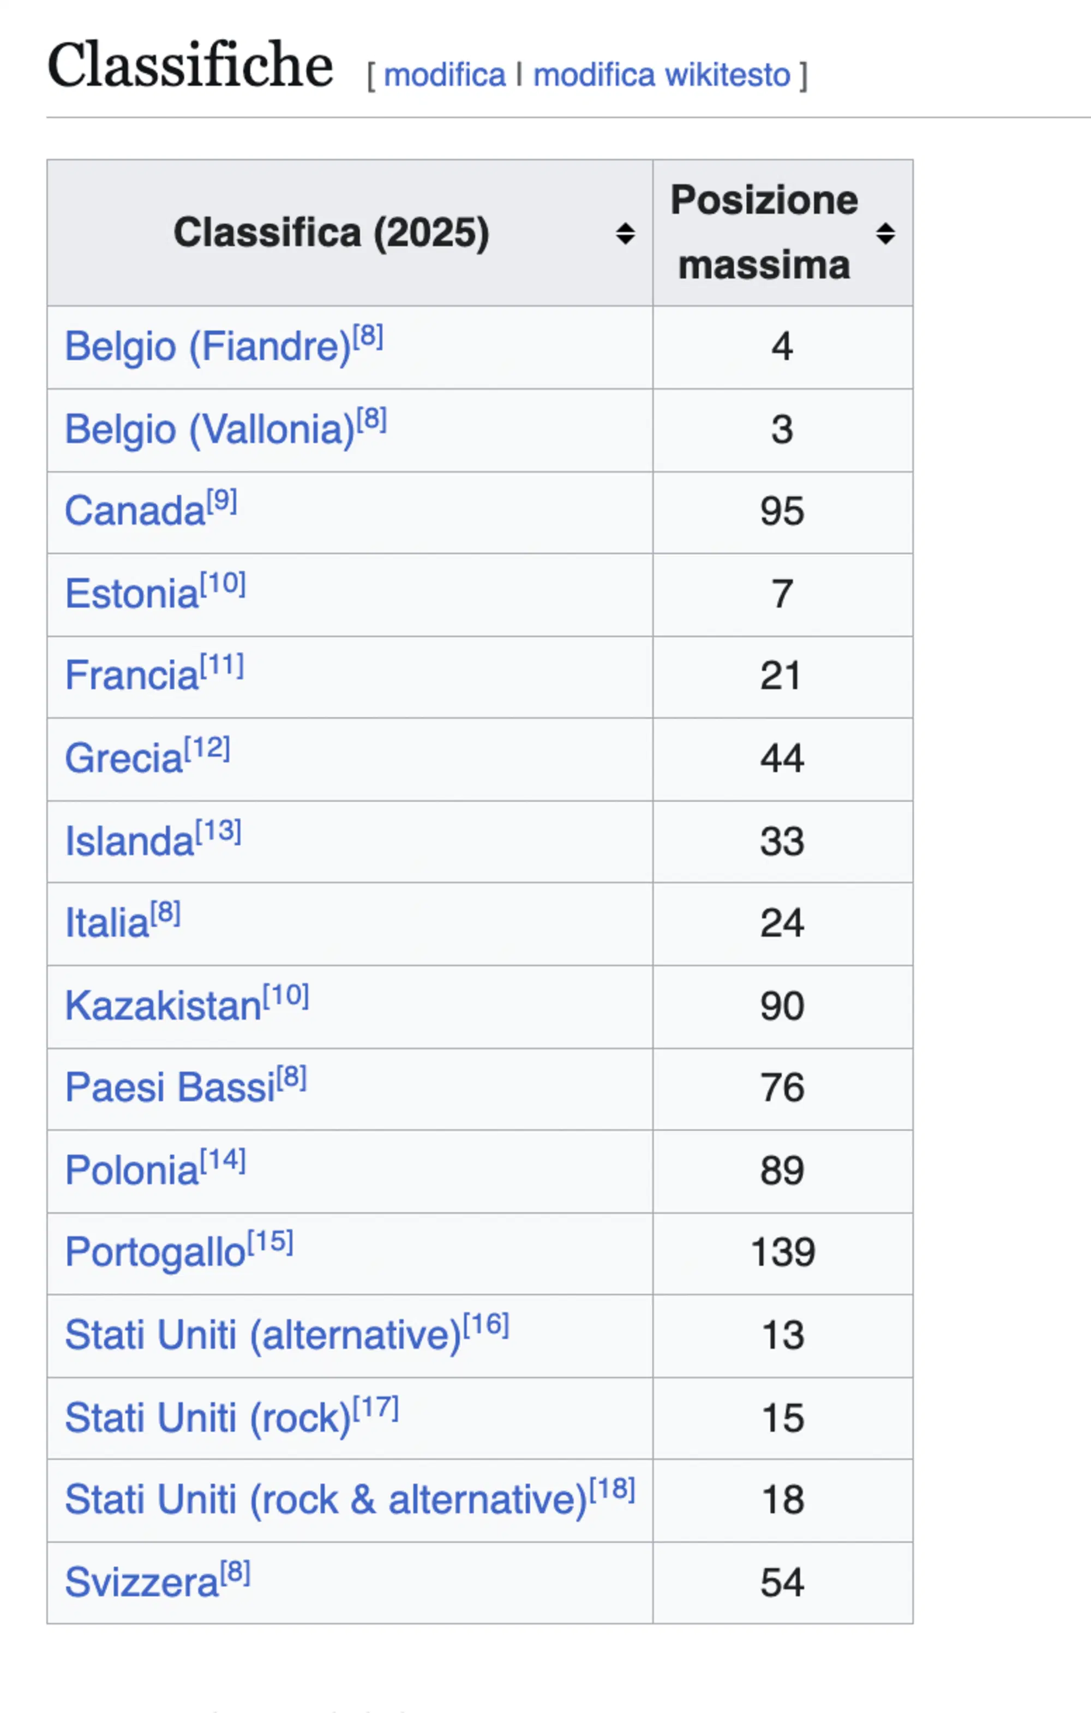Follow the Paesi Bassi chart link
Viewport: 1091px width, 1713px height.
(x=170, y=1088)
